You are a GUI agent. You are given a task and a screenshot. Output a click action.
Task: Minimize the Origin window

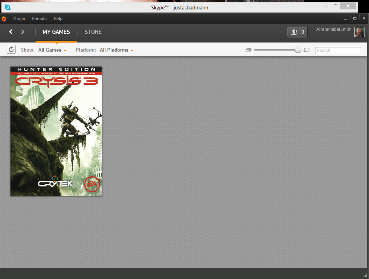click(x=346, y=18)
